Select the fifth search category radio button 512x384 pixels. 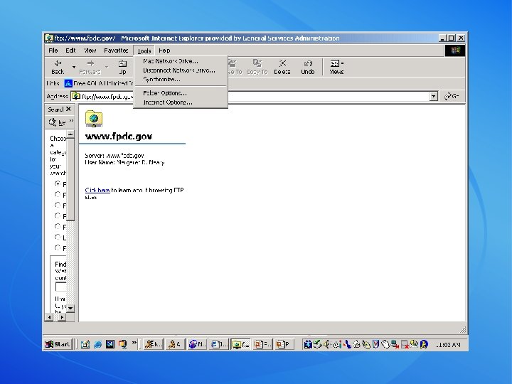coord(58,226)
